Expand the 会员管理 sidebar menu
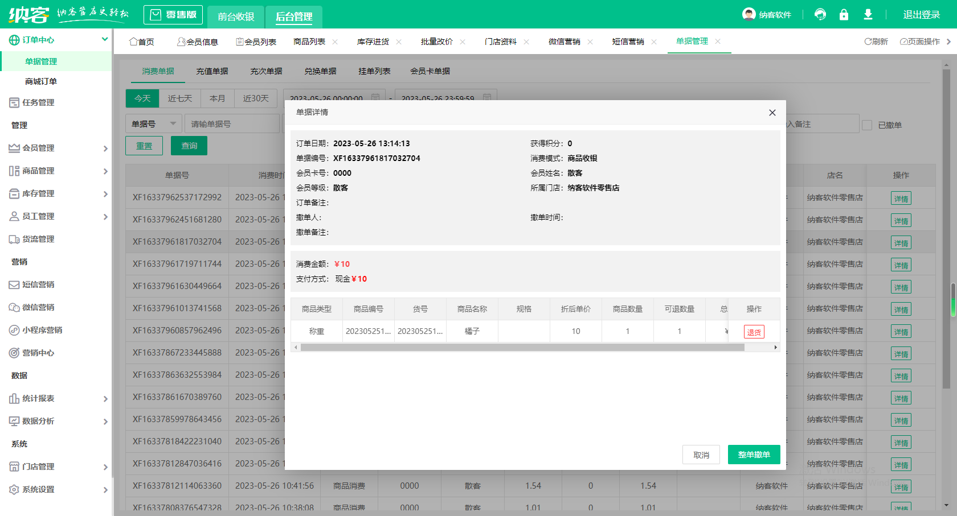This screenshot has height=516, width=957. pyautogui.click(x=105, y=148)
